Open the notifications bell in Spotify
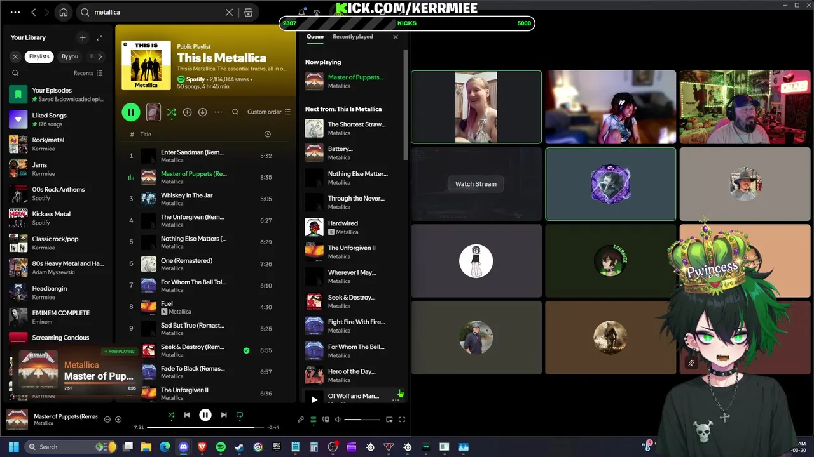This screenshot has width=814, height=457. pos(301,12)
